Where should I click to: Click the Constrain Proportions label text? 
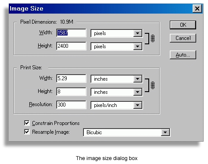click(56, 123)
